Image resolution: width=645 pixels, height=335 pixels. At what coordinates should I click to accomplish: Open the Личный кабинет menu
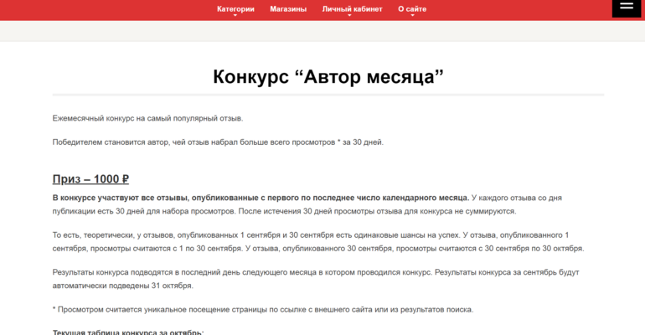click(x=352, y=8)
